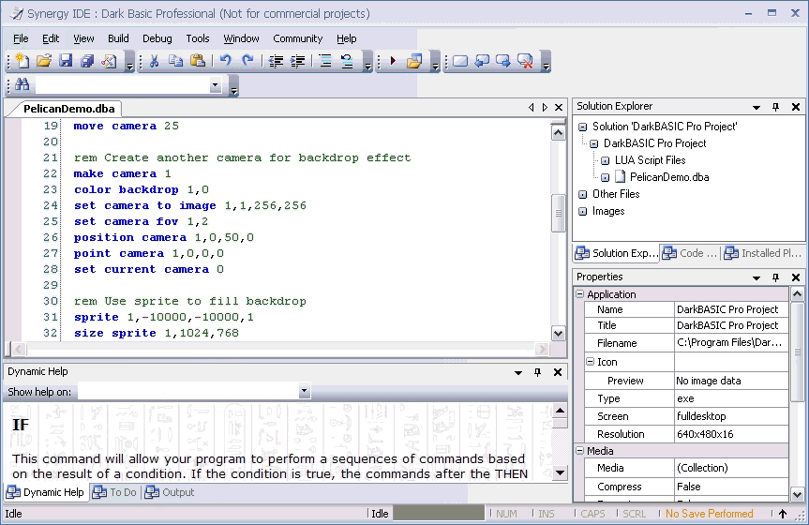Switch to the Output tab
Viewport: 809px width, 525px height.
click(170, 492)
